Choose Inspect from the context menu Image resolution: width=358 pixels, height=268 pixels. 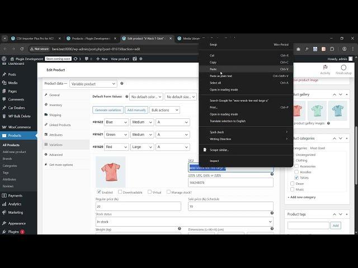246,161
